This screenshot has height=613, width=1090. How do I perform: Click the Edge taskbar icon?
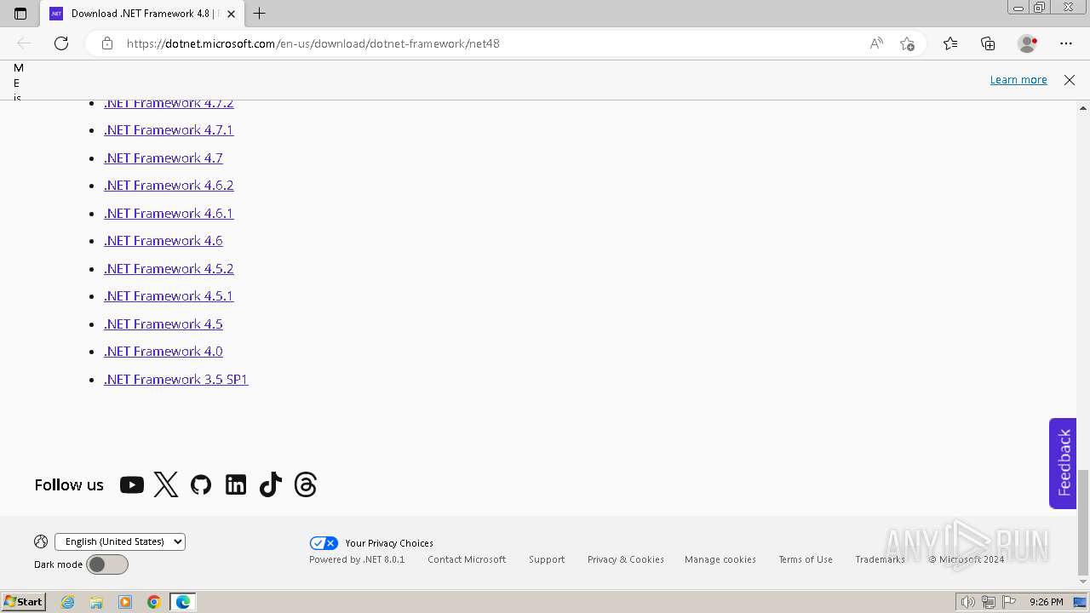click(183, 602)
